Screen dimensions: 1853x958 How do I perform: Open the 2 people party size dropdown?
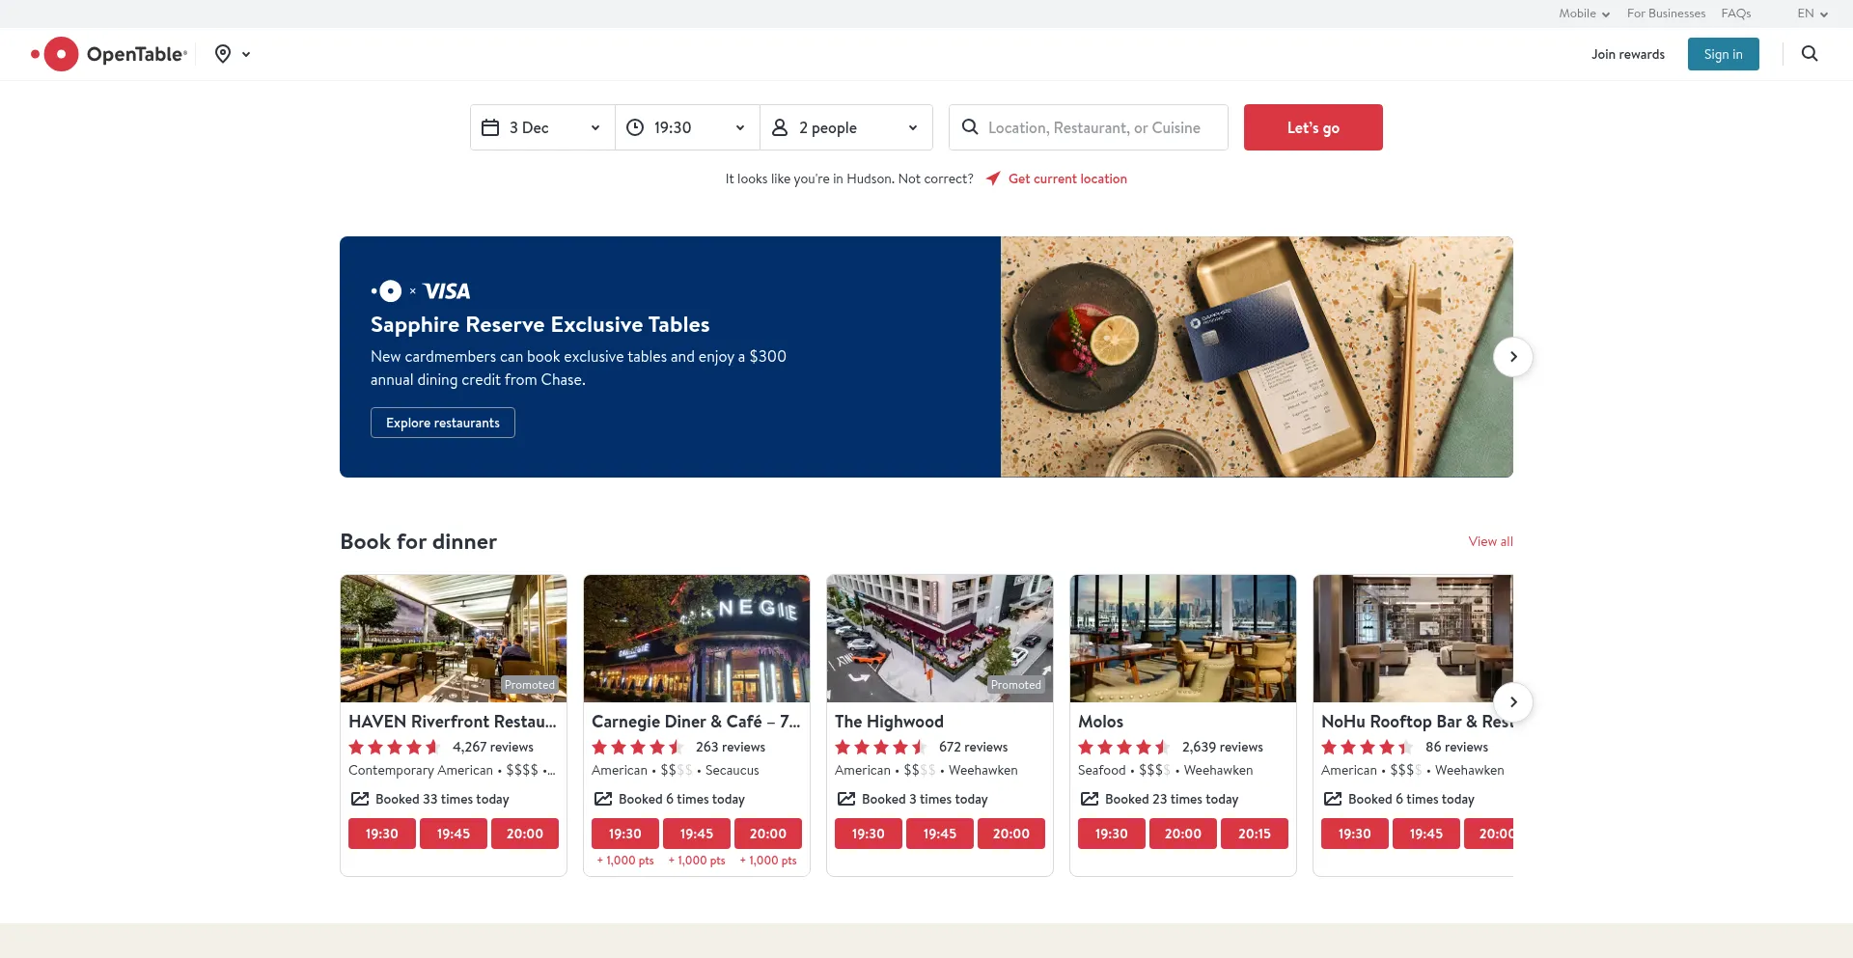846,127
